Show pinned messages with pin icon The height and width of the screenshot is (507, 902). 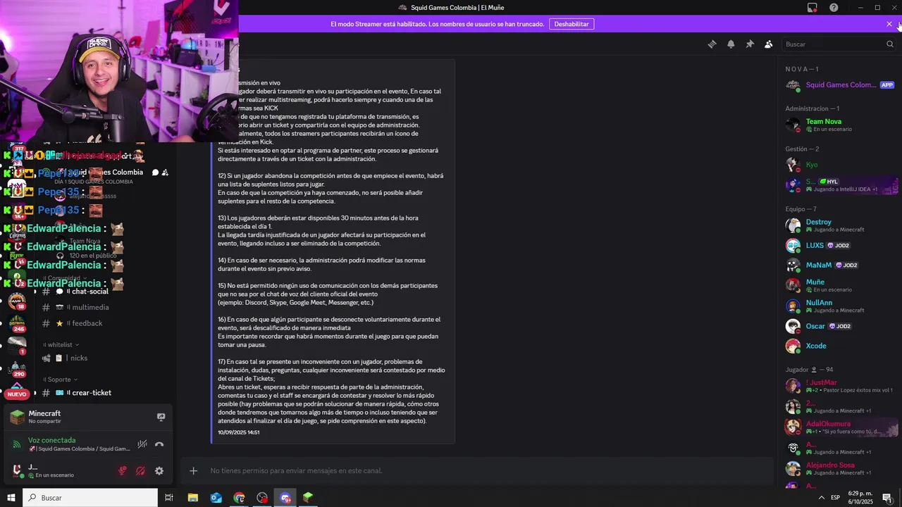coord(750,44)
